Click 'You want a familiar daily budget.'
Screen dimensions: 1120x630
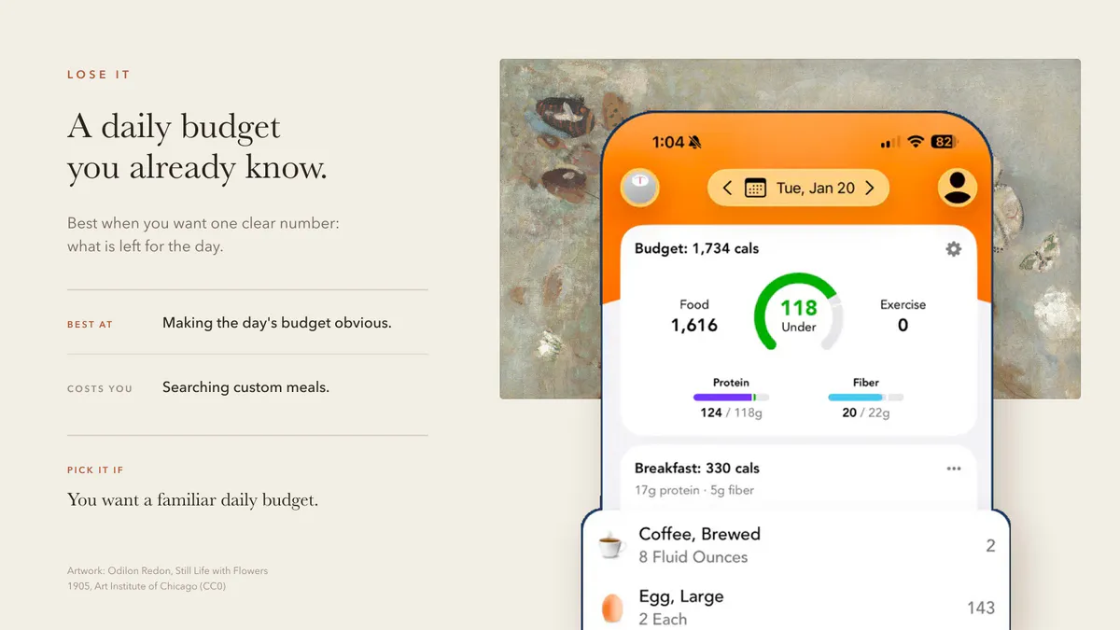click(x=192, y=500)
